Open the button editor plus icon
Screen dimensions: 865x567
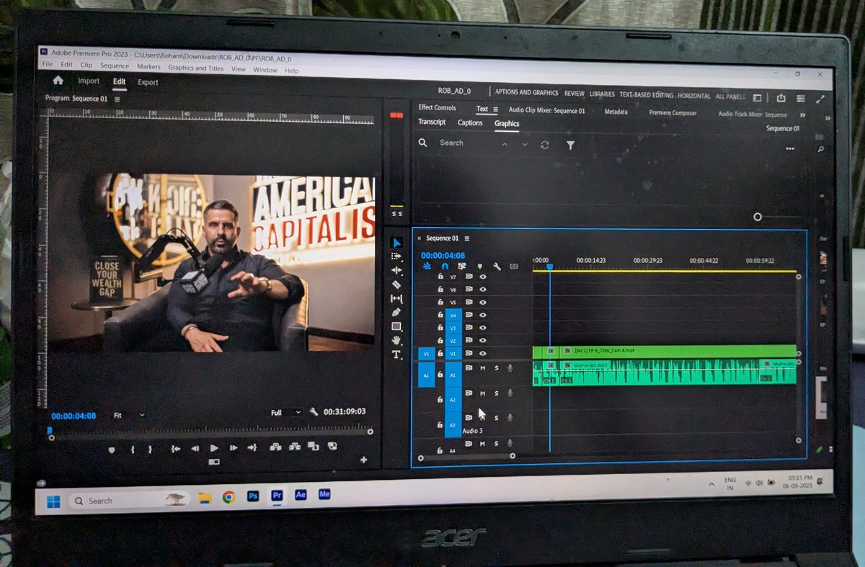(363, 460)
